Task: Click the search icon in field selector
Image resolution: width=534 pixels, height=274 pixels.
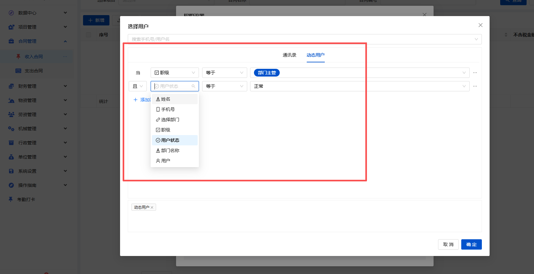Action: (193, 86)
